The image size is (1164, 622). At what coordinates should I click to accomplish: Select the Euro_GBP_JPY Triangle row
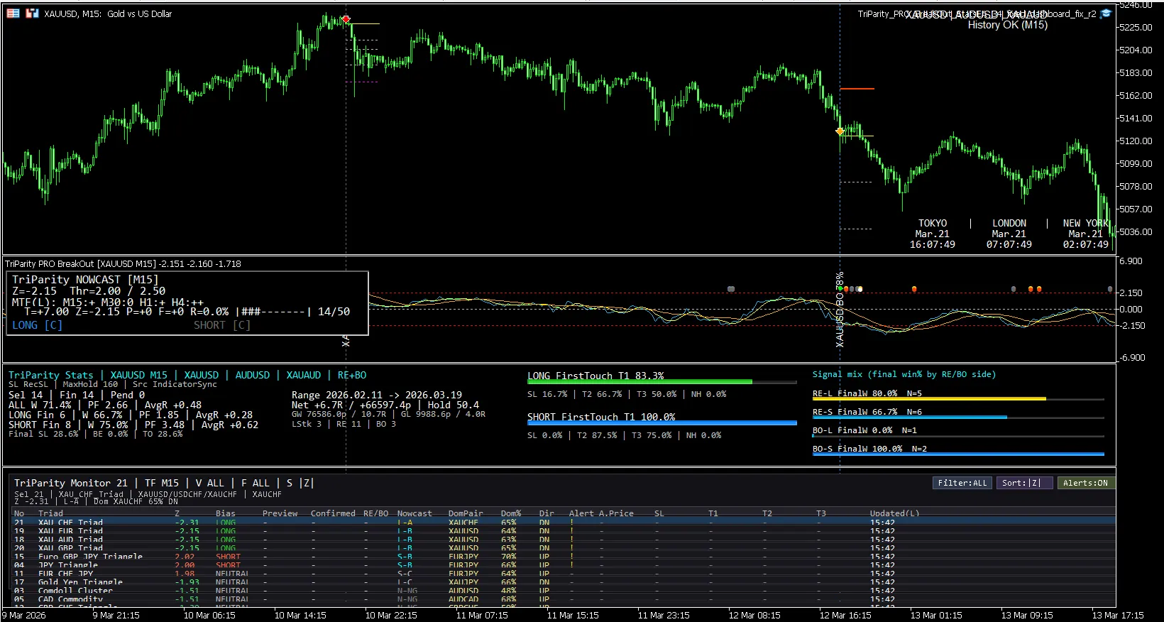pyautogui.click(x=90, y=557)
